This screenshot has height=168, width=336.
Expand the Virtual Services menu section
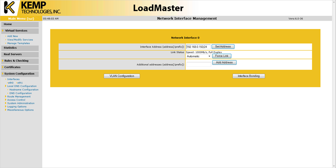point(20,31)
